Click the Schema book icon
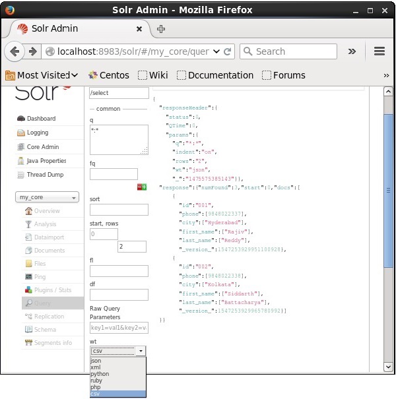The height and width of the screenshot is (399, 396). (28, 329)
